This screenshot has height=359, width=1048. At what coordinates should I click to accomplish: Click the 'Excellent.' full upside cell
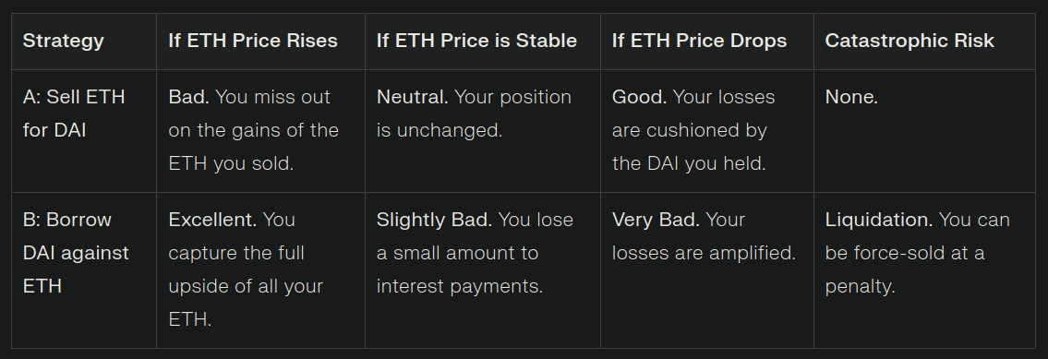pos(260,270)
